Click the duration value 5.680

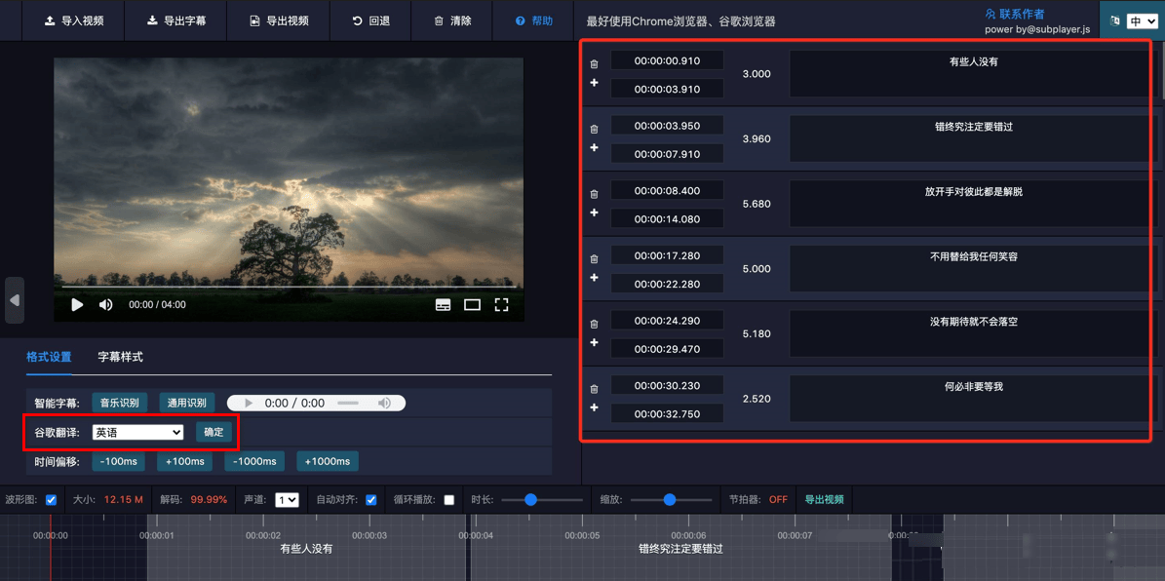757,204
